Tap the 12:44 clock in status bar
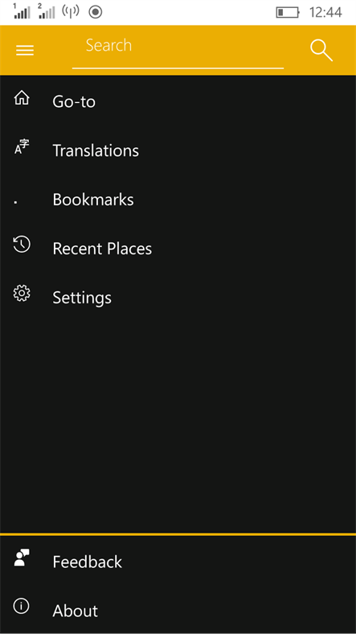The height and width of the screenshot is (634, 356). 325,13
